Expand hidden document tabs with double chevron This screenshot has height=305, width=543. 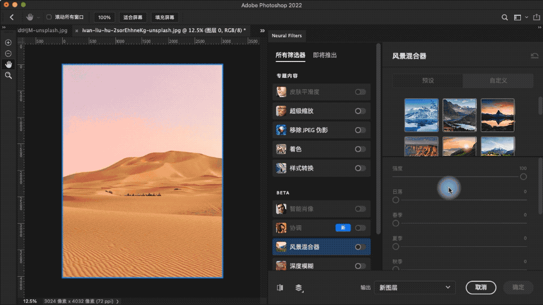point(262,30)
